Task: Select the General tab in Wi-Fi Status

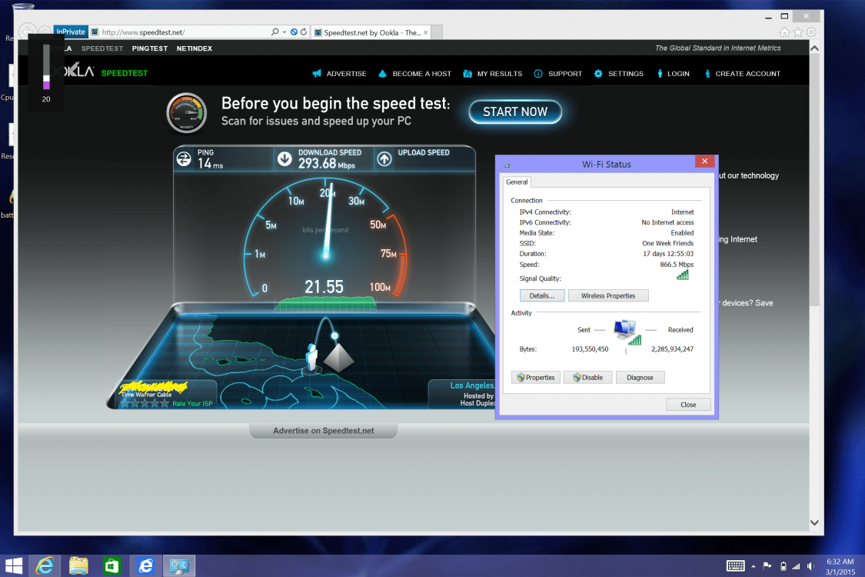Action: (517, 182)
